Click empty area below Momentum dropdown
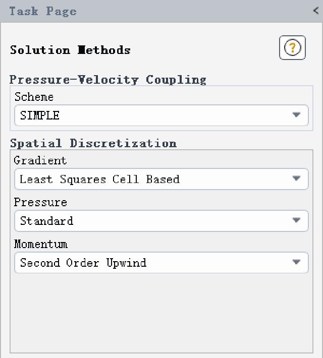Screen dimensions: 323x358 [x=161, y=313]
